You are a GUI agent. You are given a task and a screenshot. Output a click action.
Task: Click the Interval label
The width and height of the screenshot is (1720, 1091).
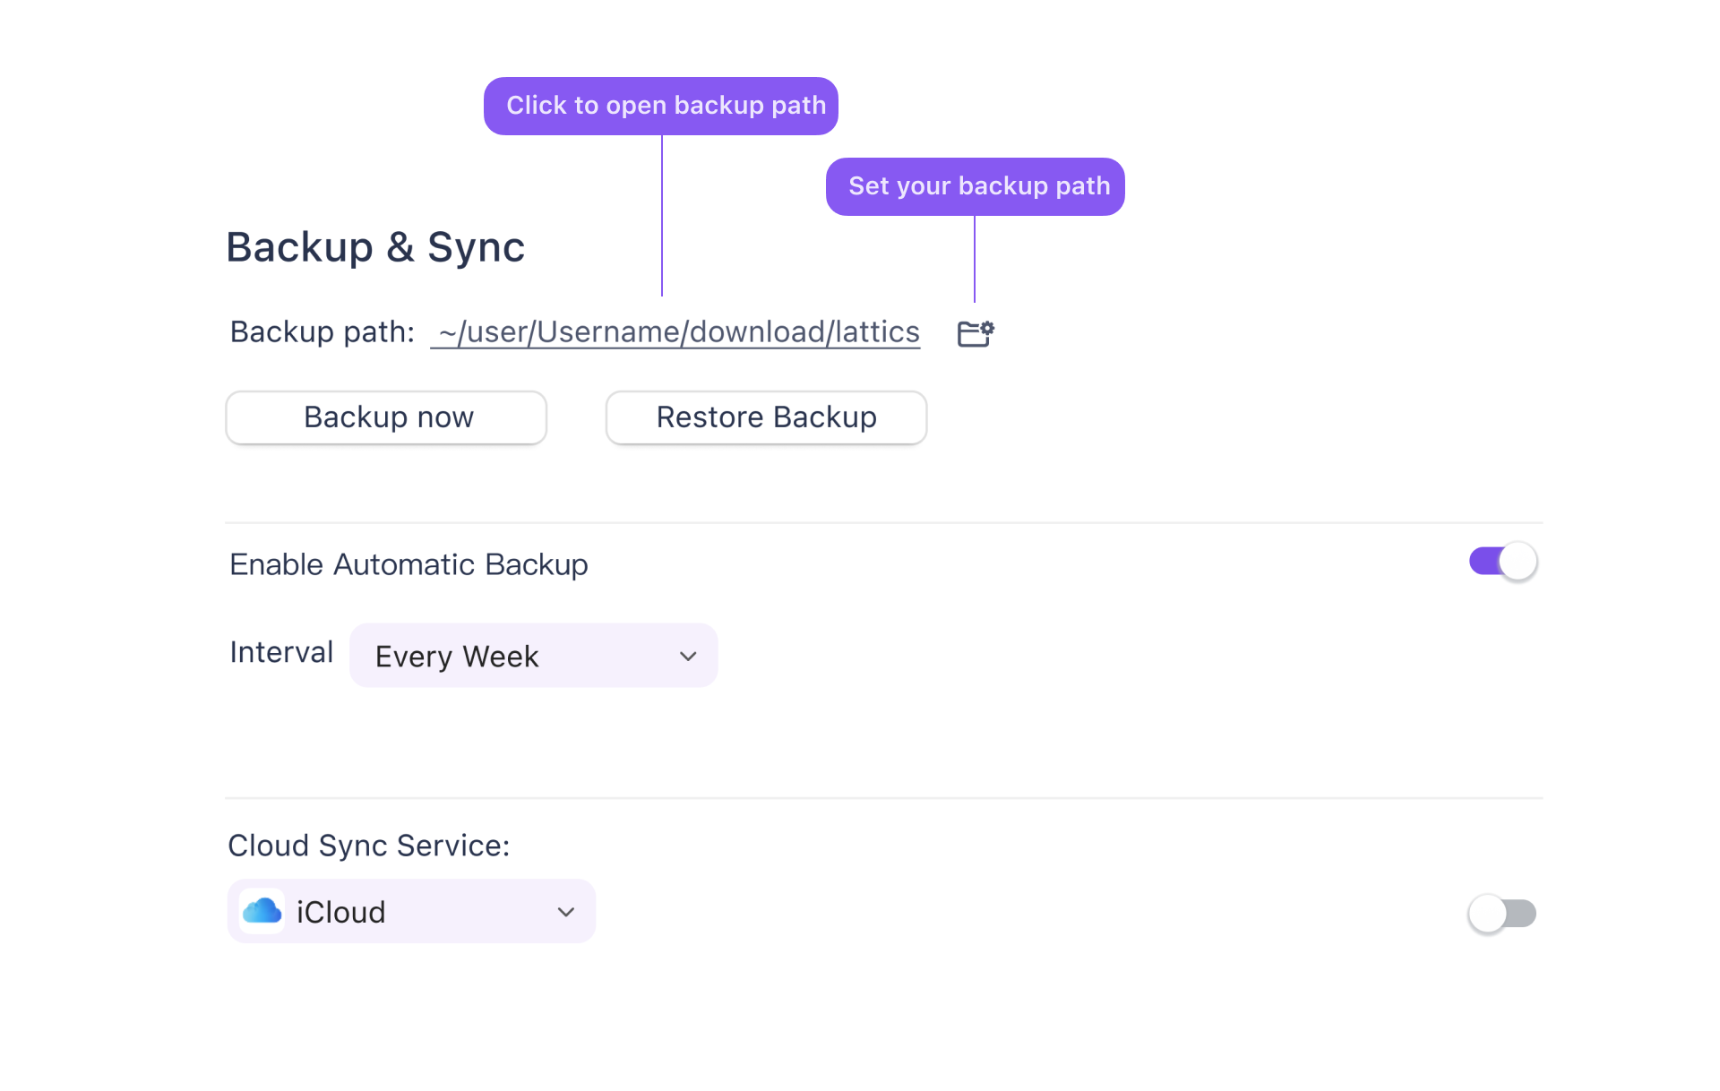[x=281, y=652]
